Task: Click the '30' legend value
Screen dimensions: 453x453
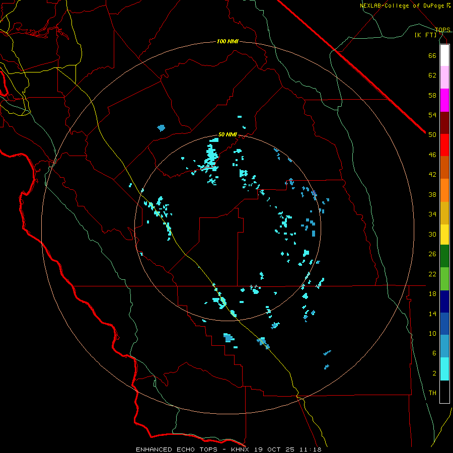Action: click(432, 234)
